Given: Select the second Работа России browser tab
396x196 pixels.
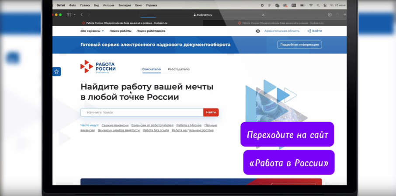Looking at the screenshot, I should 275,23.
